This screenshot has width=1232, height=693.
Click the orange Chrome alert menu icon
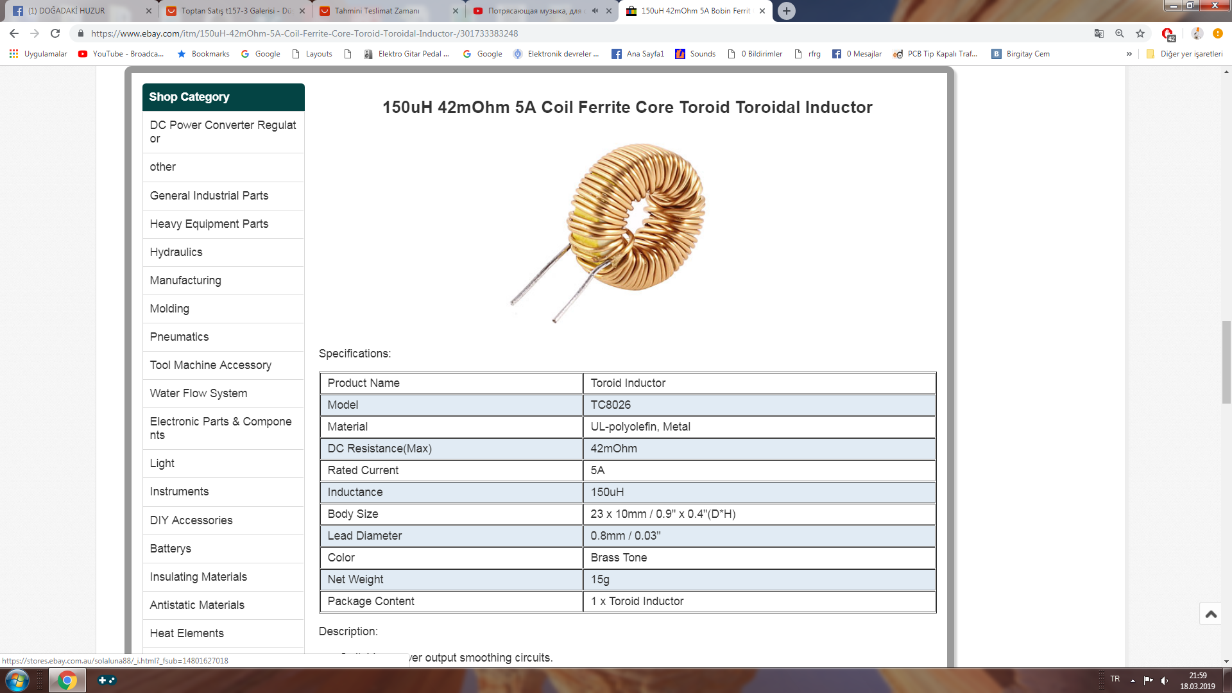click(x=1218, y=33)
